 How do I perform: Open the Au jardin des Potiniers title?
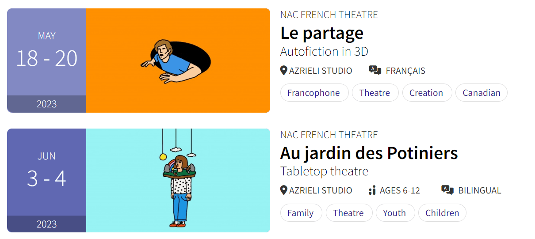pos(369,153)
